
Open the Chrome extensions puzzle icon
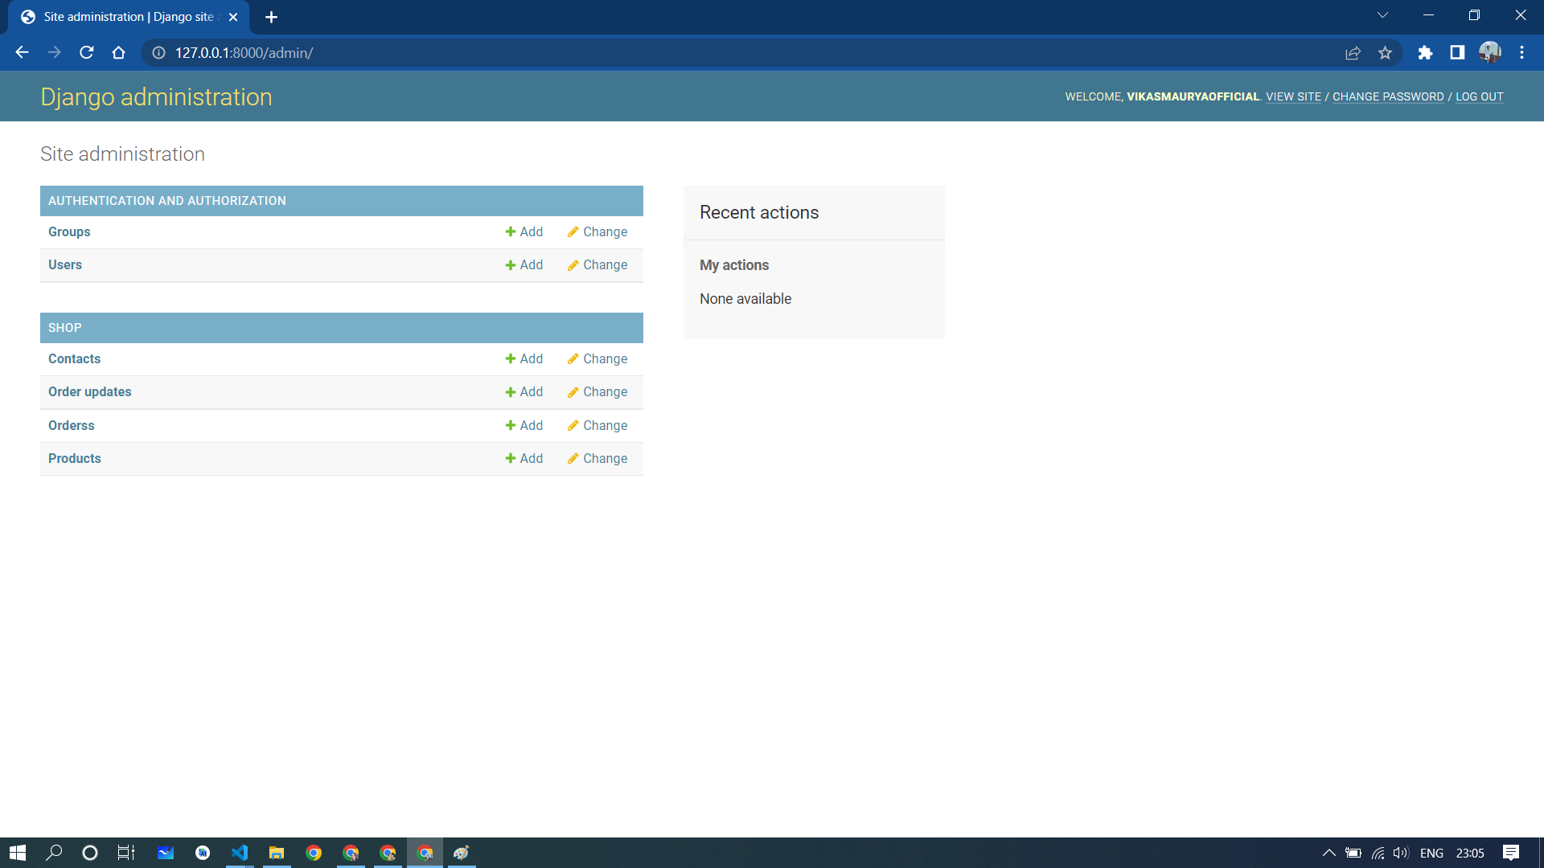coord(1425,53)
